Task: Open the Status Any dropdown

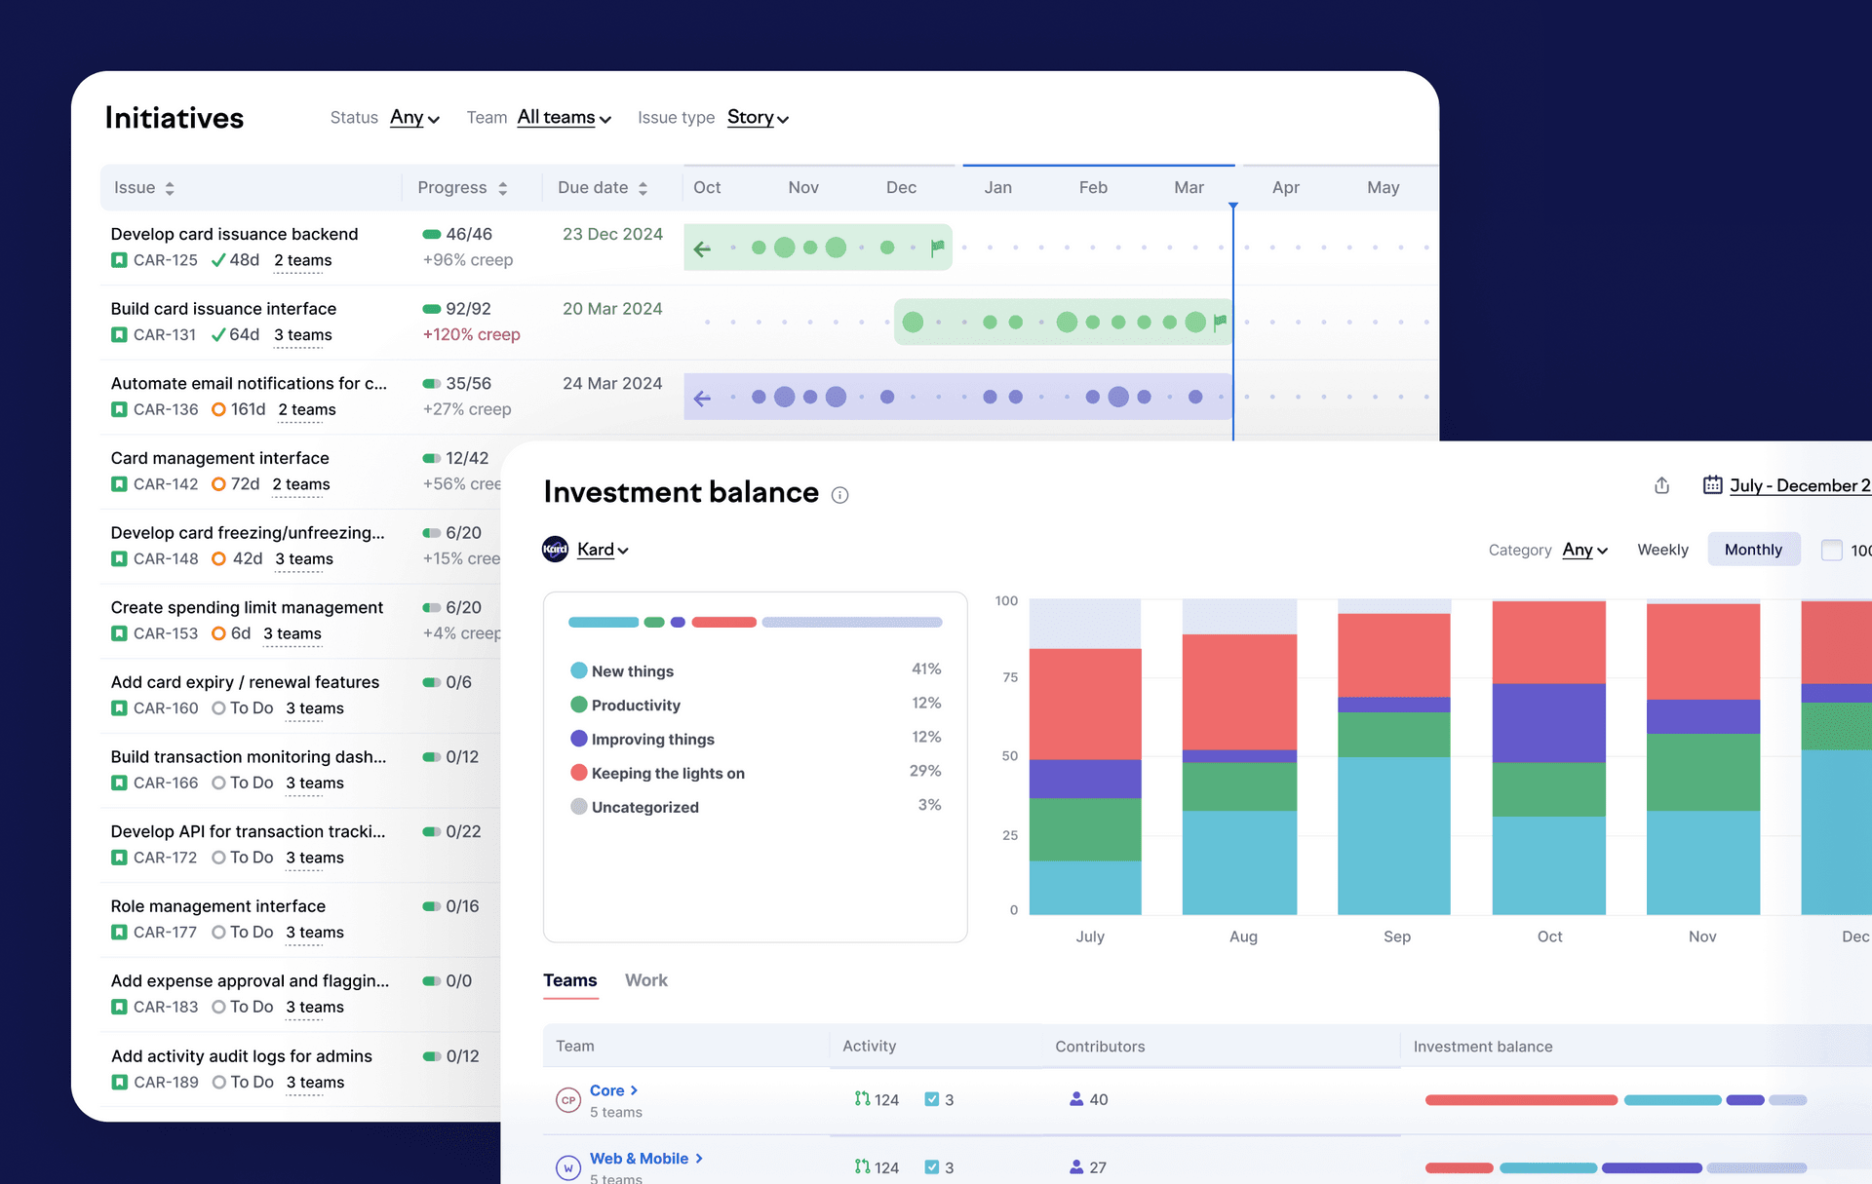Action: click(414, 118)
